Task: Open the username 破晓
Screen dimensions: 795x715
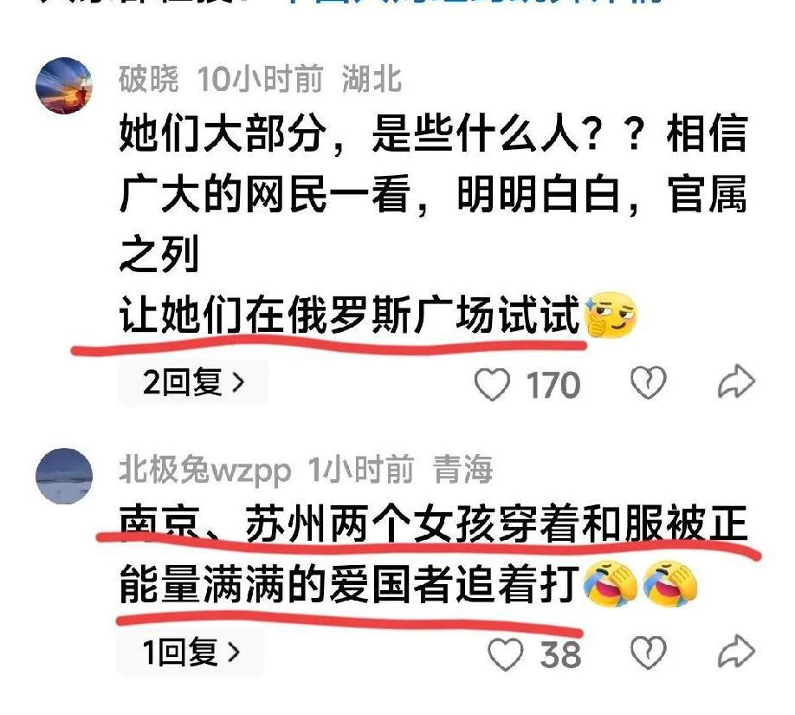Action: 149,79
